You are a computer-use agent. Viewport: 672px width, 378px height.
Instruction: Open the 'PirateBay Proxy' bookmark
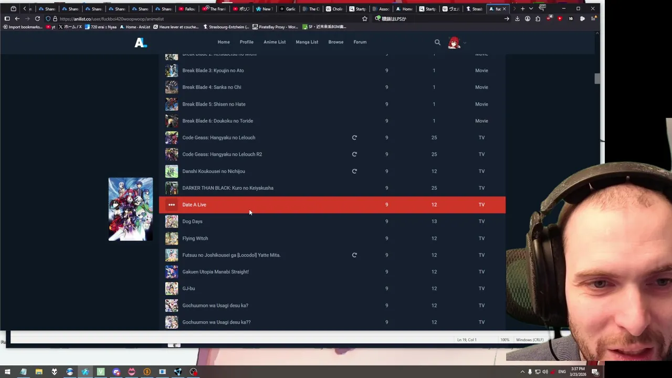coord(275,27)
